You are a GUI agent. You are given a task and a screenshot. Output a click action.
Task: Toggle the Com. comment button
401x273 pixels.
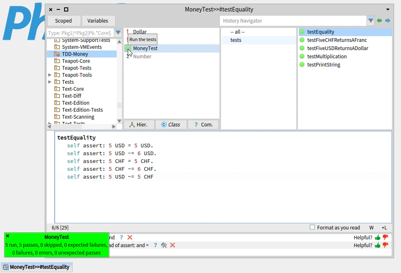[x=203, y=124]
